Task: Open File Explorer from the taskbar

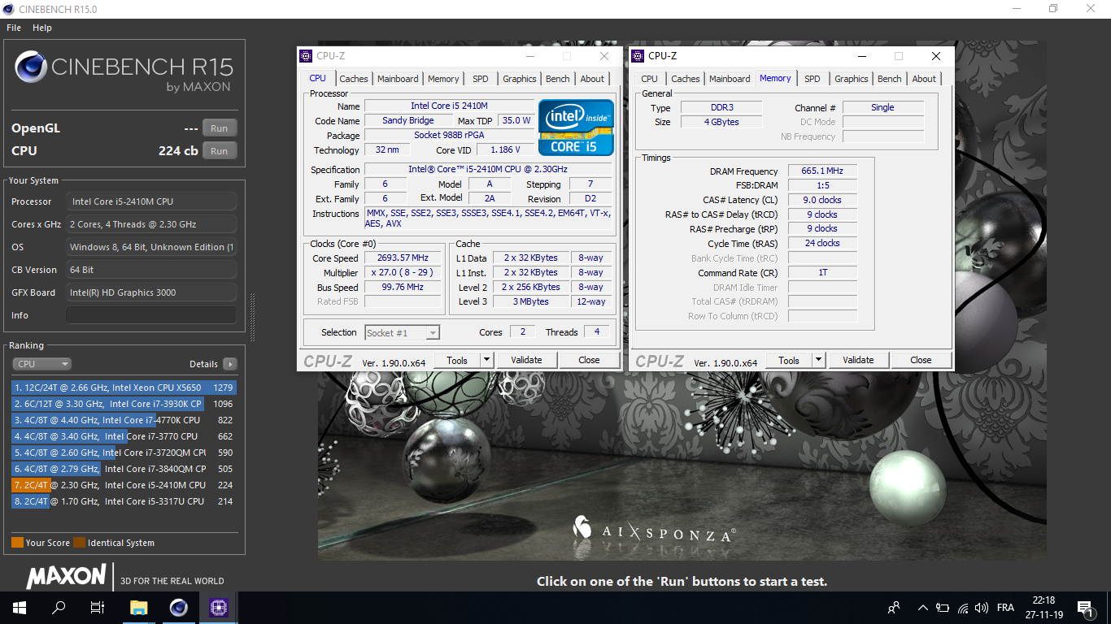Action: (x=139, y=608)
